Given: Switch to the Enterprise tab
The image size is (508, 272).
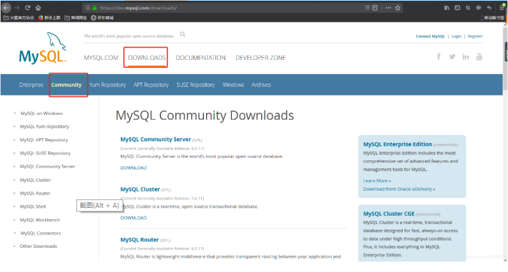Looking at the screenshot, I should [31, 85].
